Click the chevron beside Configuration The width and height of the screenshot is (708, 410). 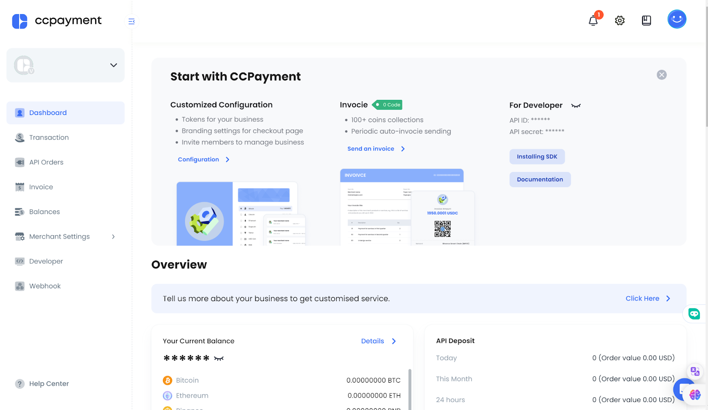tap(227, 160)
